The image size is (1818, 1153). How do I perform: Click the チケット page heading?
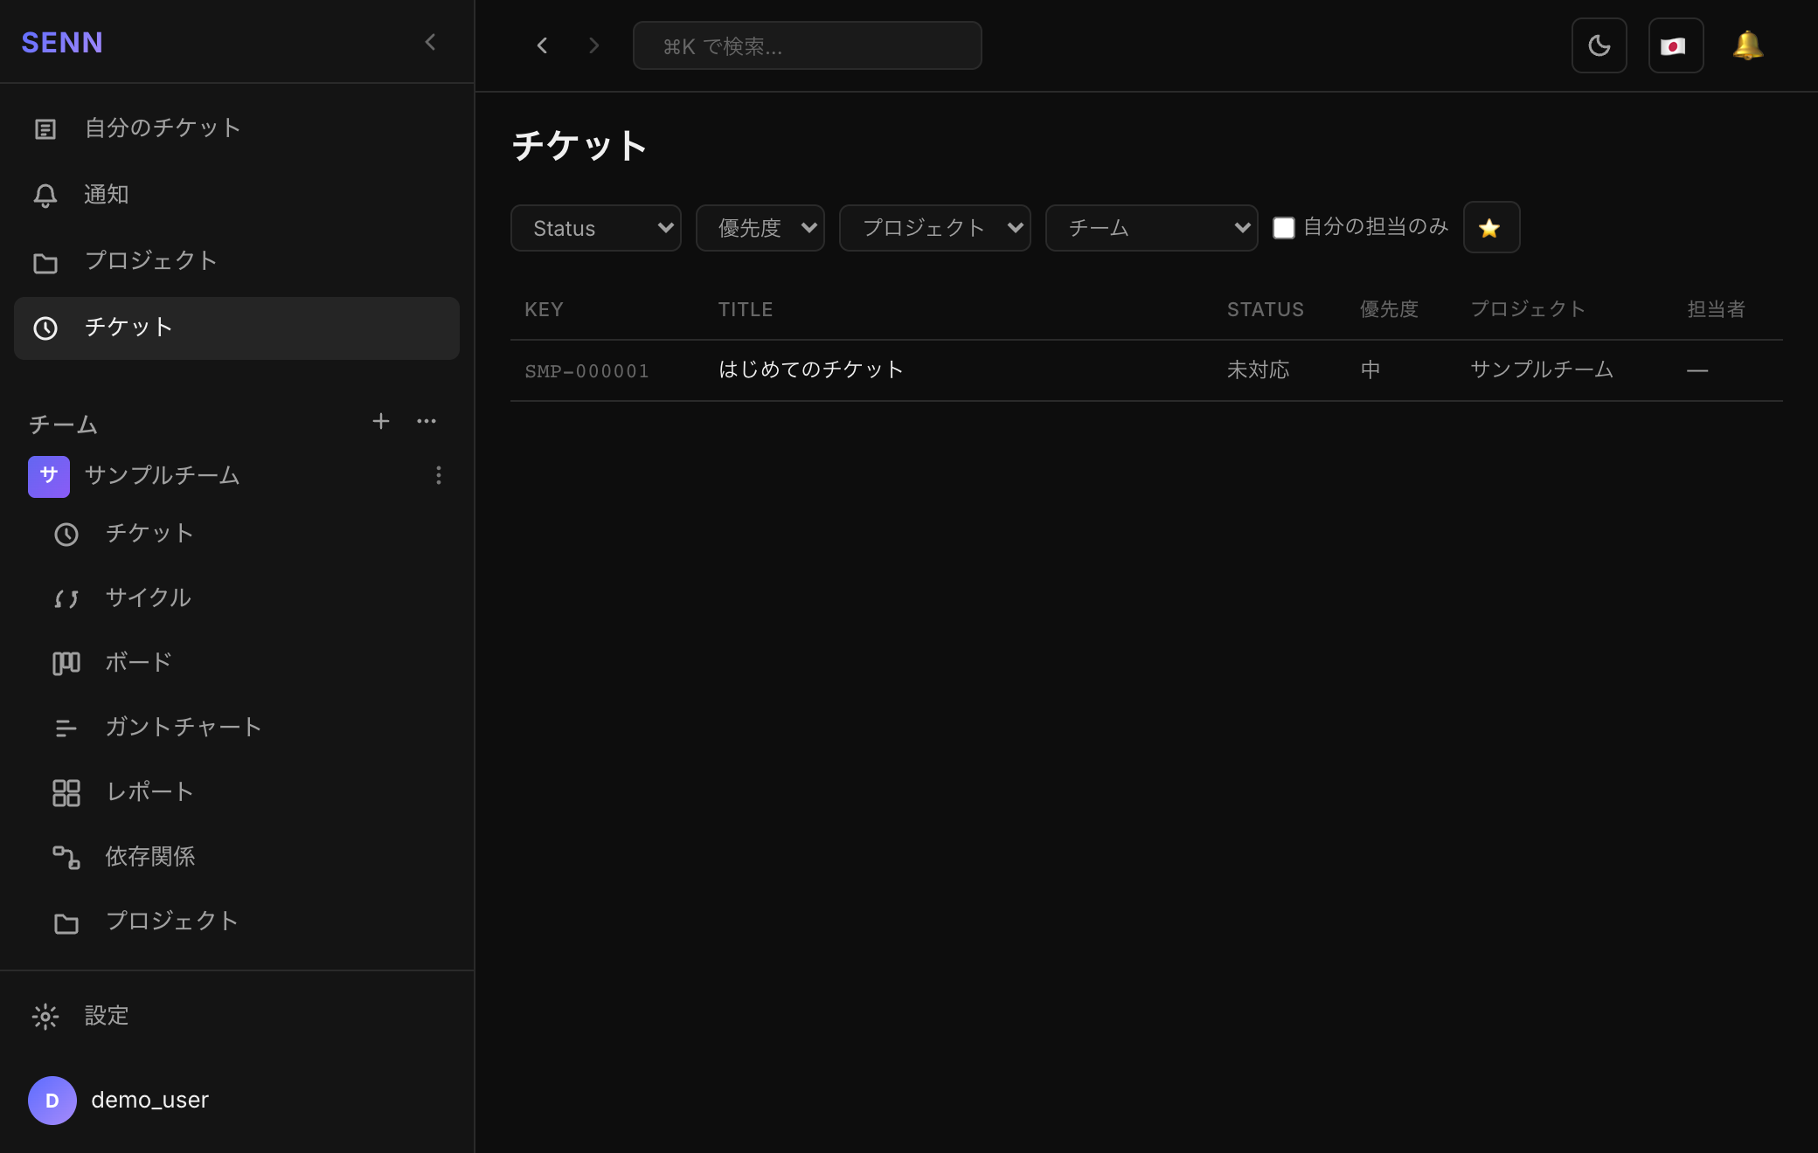579,145
